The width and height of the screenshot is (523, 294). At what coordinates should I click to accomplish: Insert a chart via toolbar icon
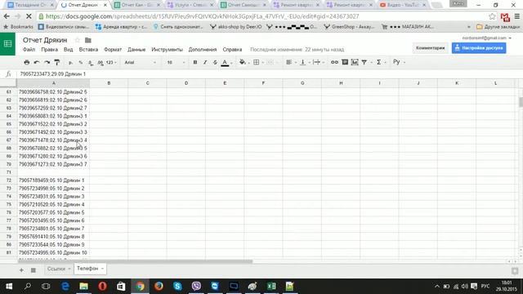point(355,62)
